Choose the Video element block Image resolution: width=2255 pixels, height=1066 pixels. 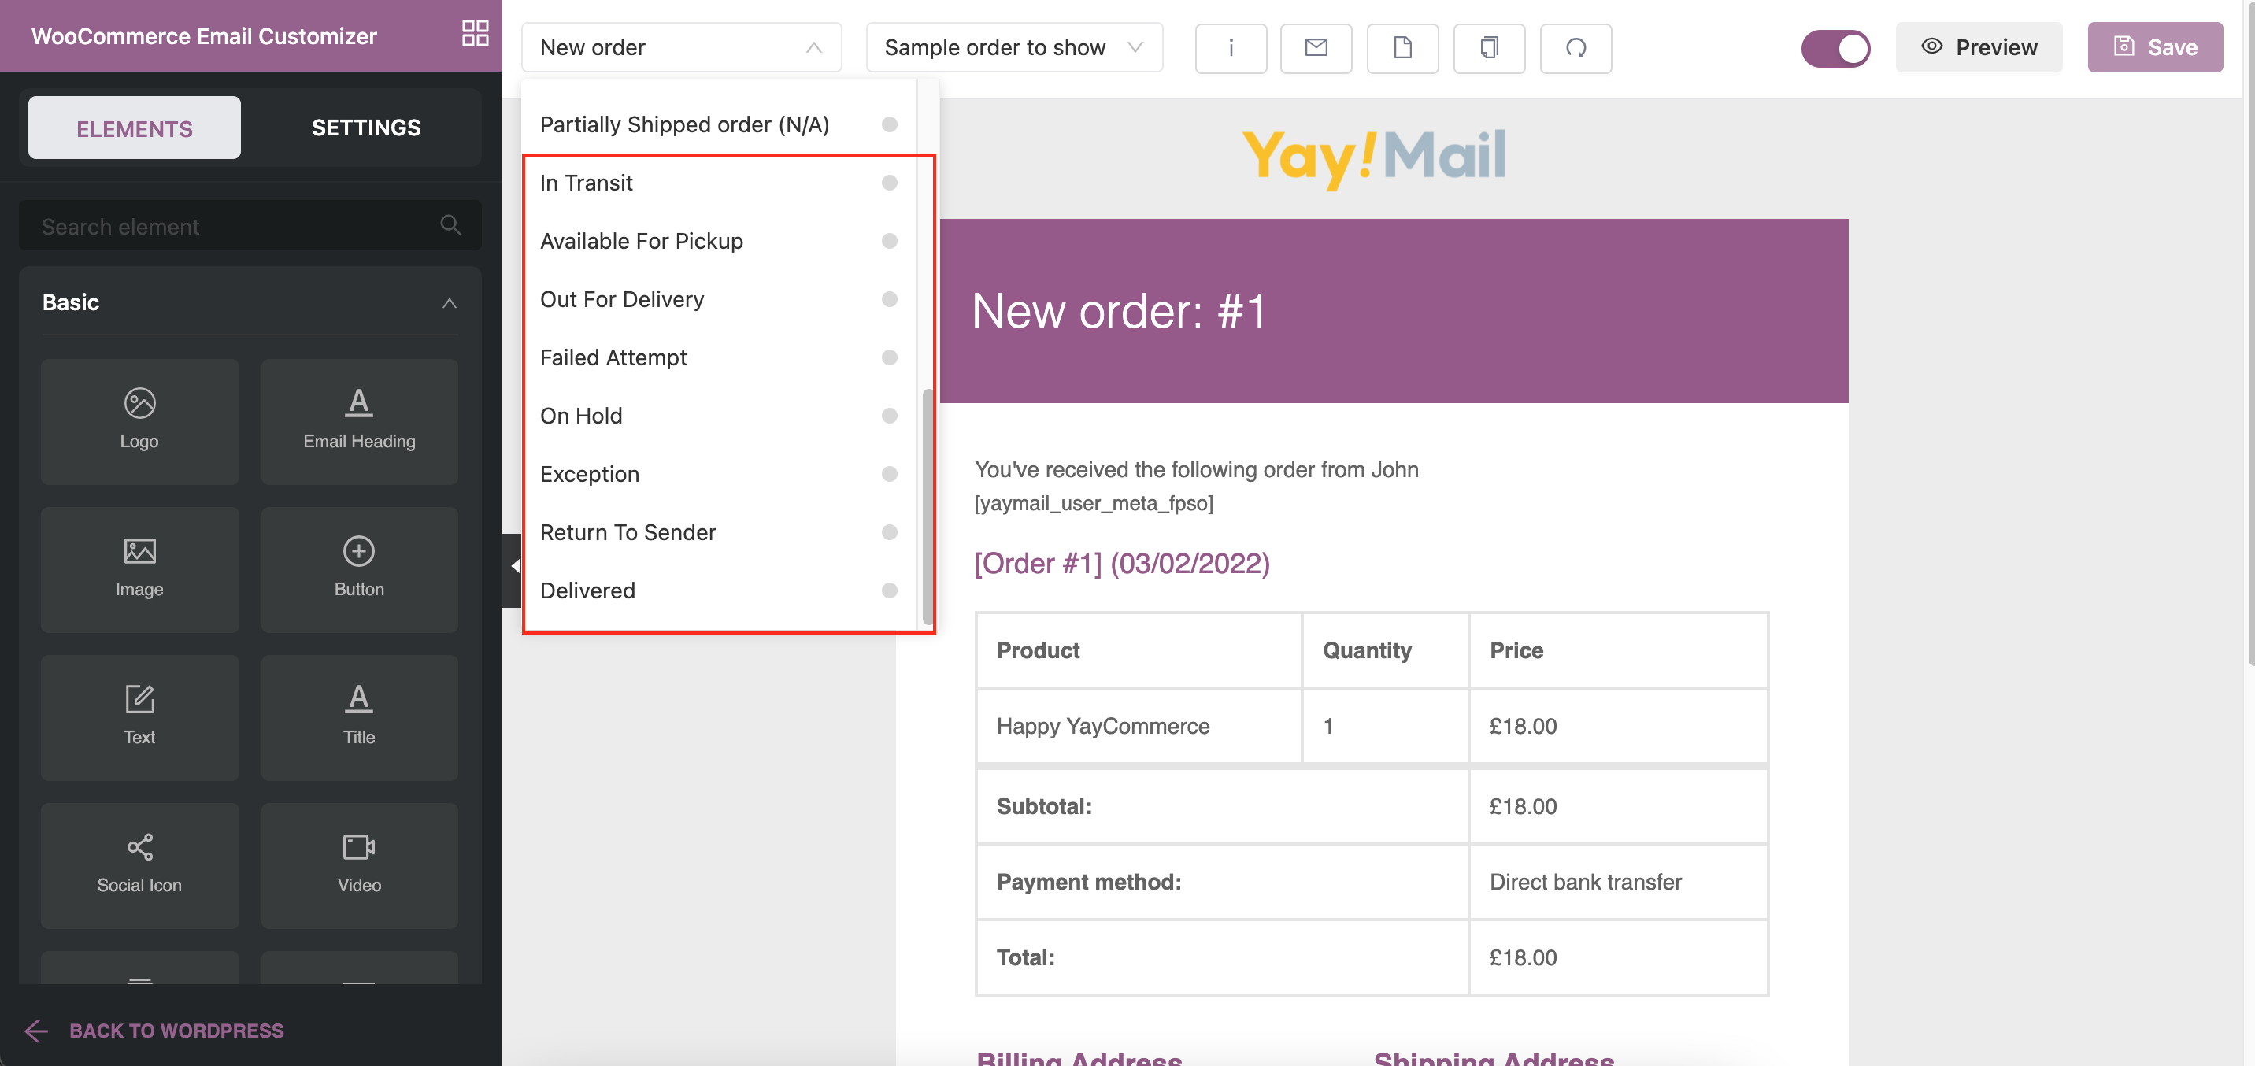click(x=359, y=864)
